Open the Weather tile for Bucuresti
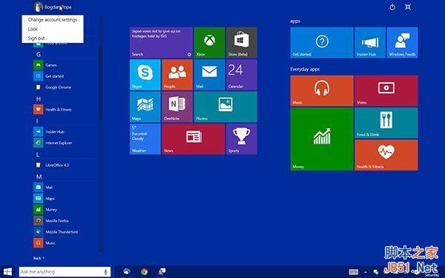Viewport: 445px width, 278px height. point(145,139)
